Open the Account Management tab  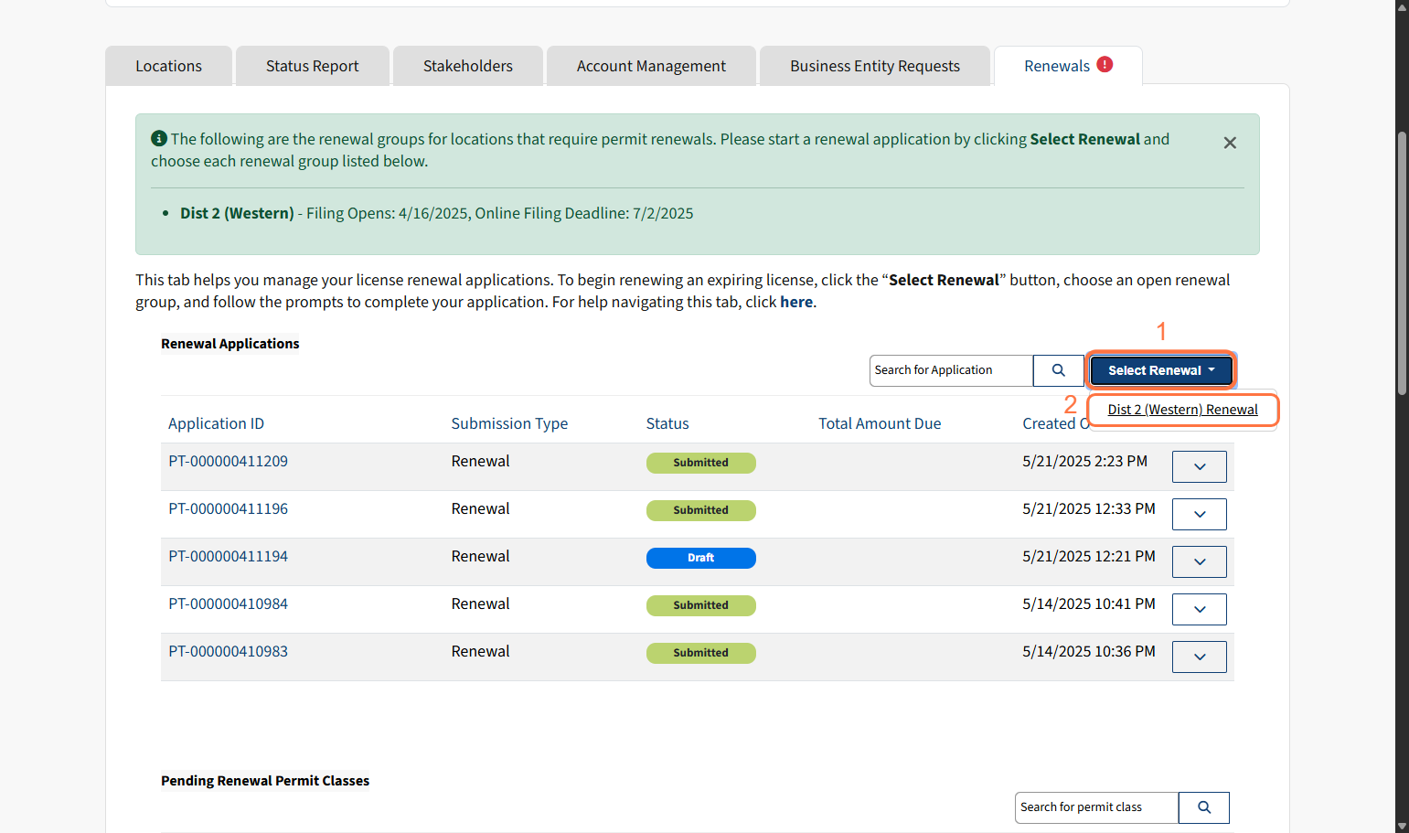(651, 66)
